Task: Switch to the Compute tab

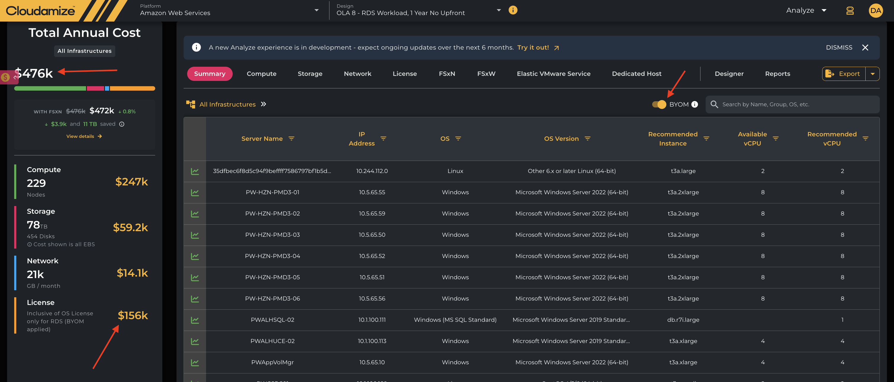Action: pos(261,74)
